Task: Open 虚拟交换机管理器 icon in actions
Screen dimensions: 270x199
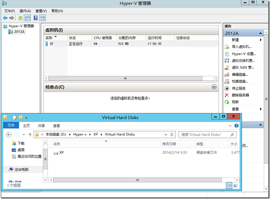Action: 227,61
